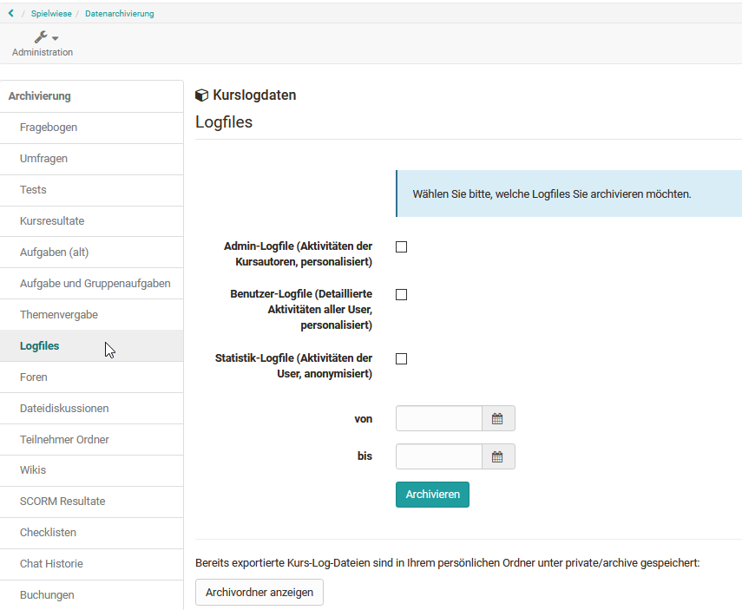Select Logfiles in the Archivierung menu

click(39, 345)
